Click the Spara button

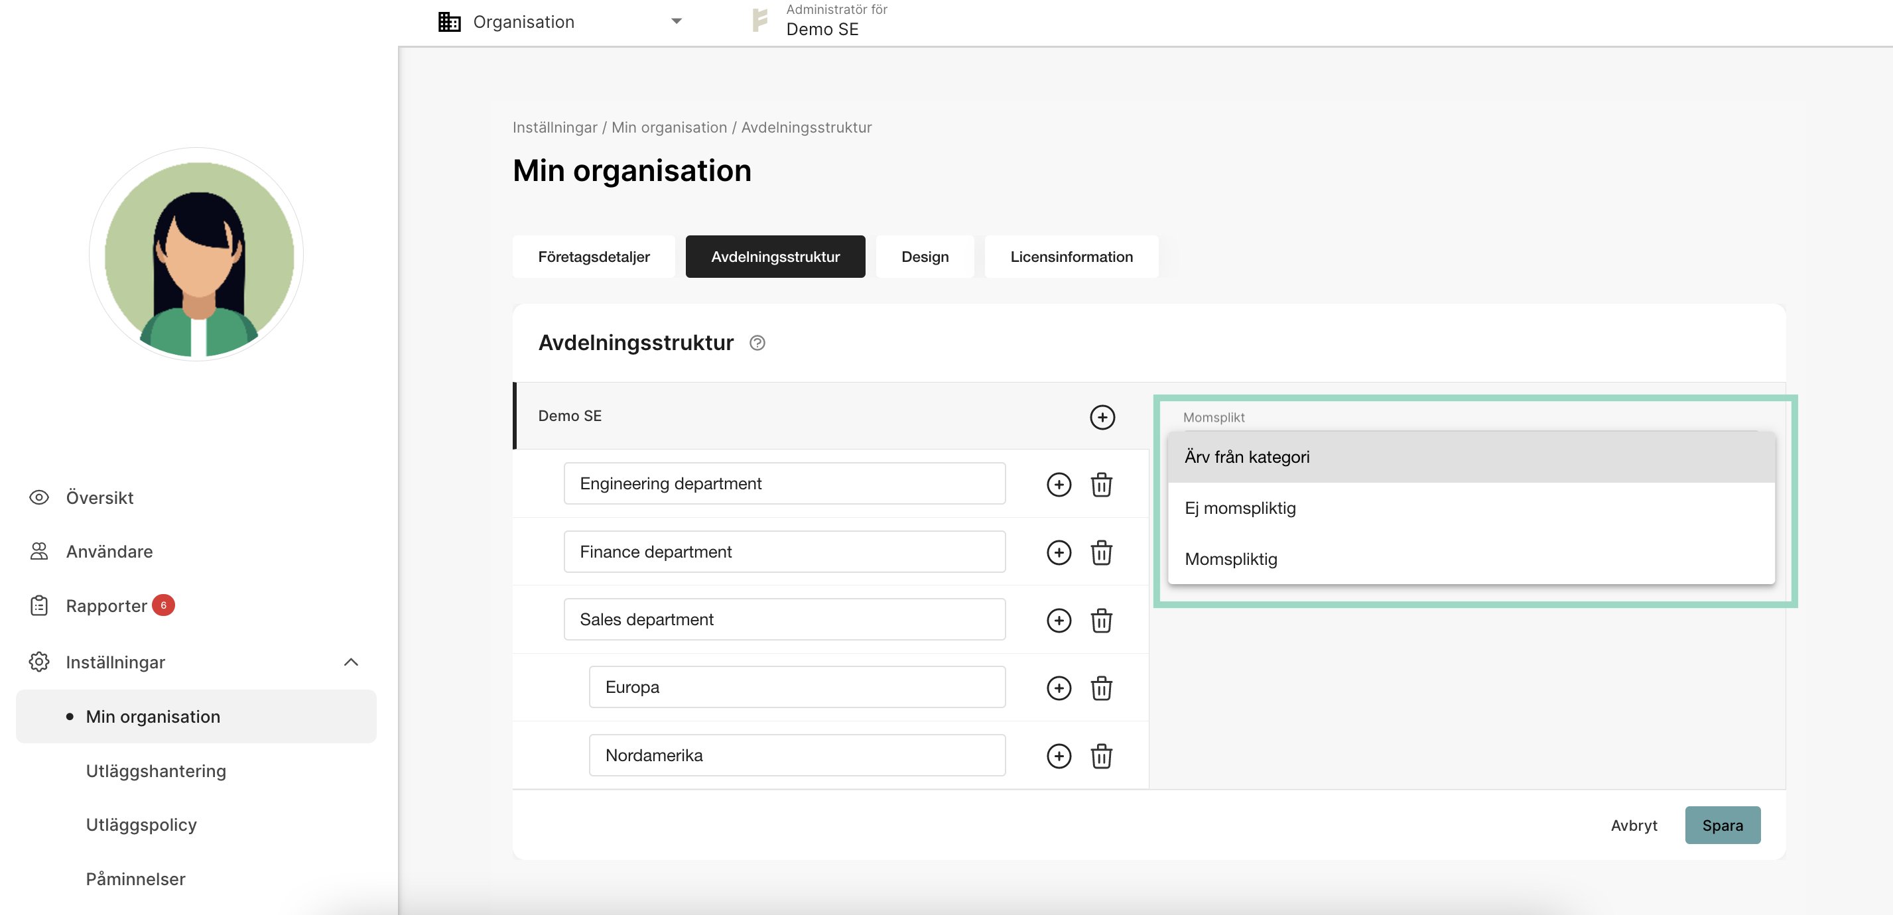pos(1722,825)
